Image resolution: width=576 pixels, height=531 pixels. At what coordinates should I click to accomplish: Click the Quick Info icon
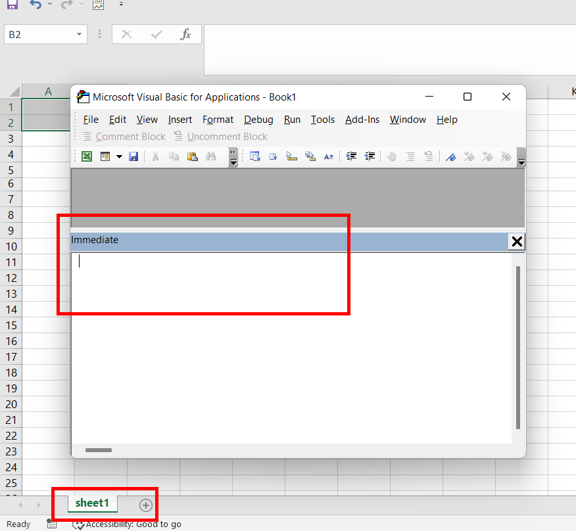point(292,157)
